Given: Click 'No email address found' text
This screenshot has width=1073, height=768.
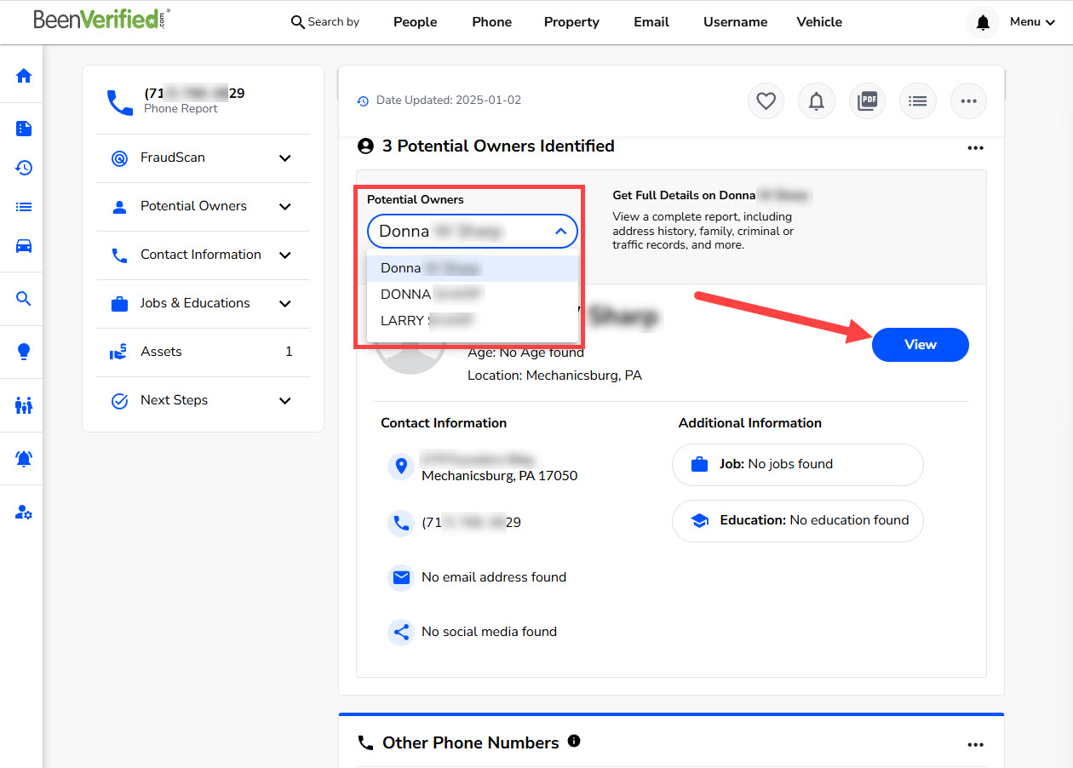Looking at the screenshot, I should coord(494,577).
